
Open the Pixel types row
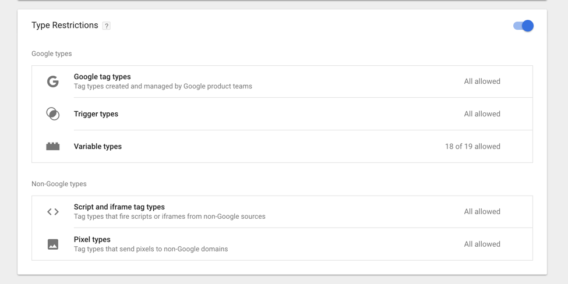pyautogui.click(x=282, y=244)
